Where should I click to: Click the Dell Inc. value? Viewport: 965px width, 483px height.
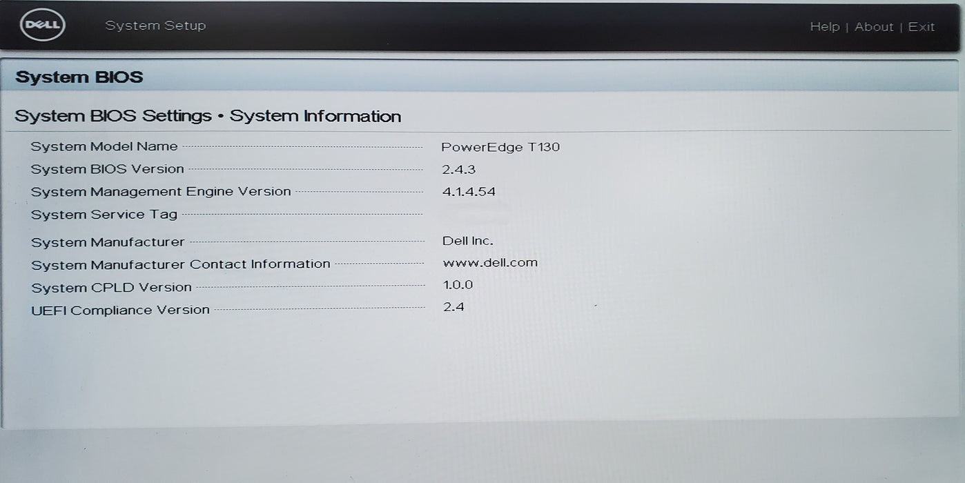467,241
